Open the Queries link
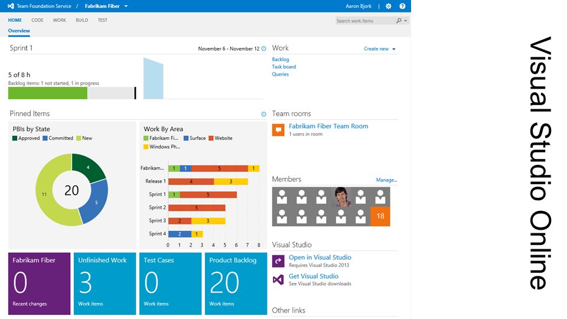567x319 pixels. pos(280,74)
